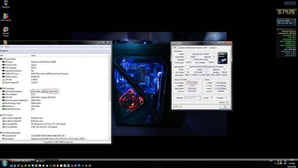Select the CPU stepping row
The height and width of the screenshot is (168, 298).
(x=54, y=68)
